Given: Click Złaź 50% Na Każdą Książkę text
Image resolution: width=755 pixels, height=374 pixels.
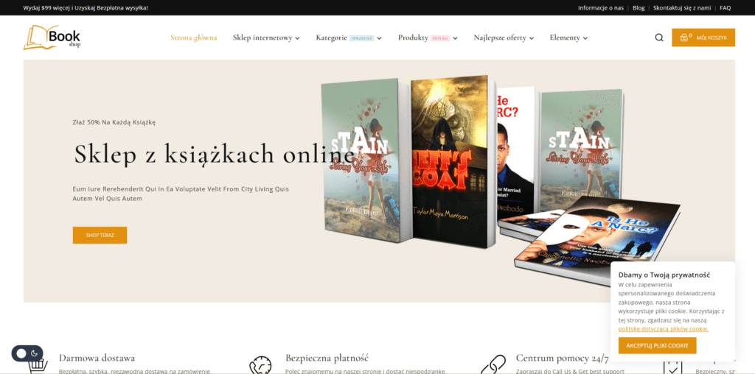Looking at the screenshot, I should click(x=114, y=122).
